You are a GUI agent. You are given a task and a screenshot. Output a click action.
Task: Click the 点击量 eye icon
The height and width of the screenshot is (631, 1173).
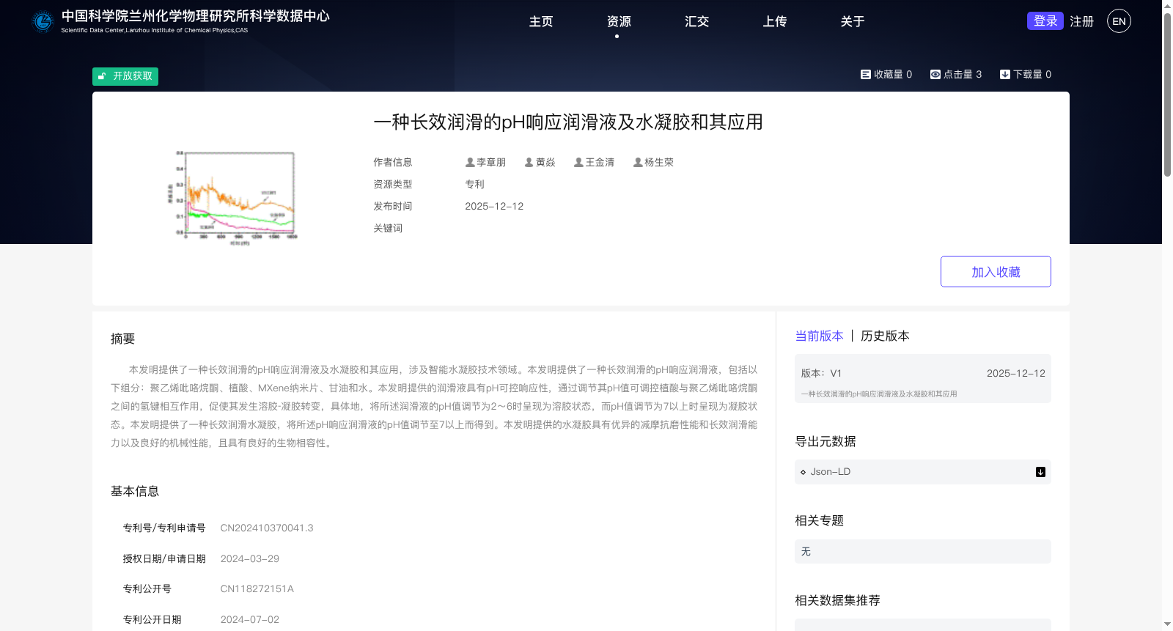pyautogui.click(x=935, y=74)
